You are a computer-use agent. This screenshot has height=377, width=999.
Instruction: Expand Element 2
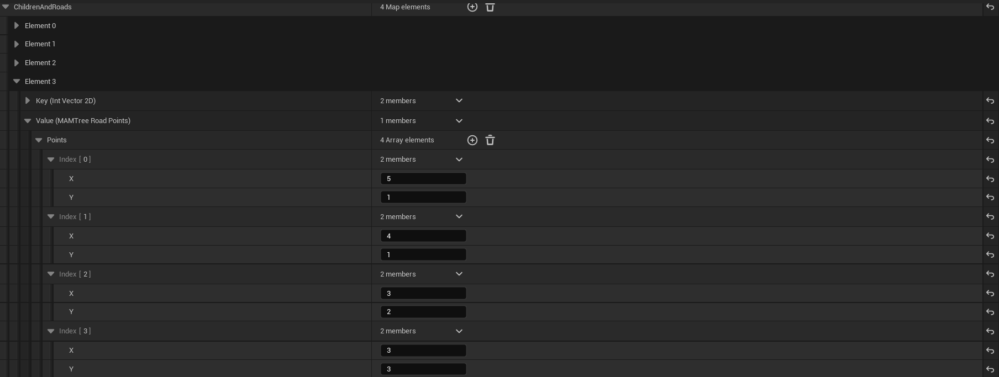17,63
